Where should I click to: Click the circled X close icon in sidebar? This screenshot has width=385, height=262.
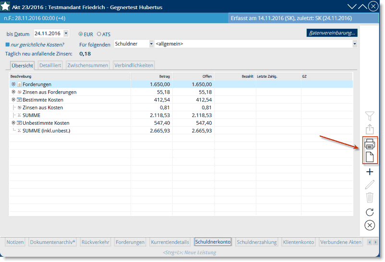pyautogui.click(x=370, y=226)
